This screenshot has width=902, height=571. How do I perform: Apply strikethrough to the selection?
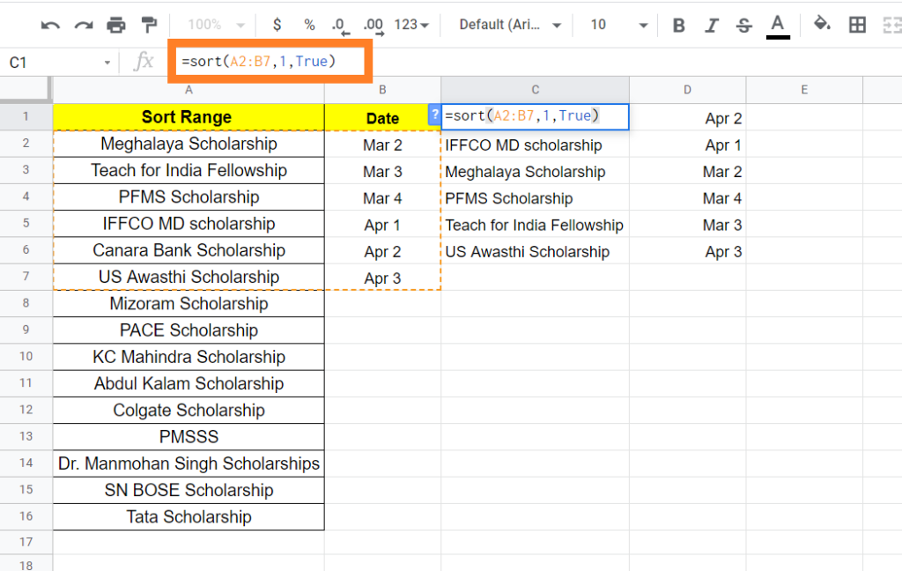(743, 25)
